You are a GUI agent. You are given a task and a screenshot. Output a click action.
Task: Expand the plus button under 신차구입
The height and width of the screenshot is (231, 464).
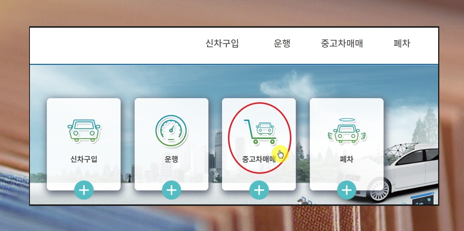(84, 190)
